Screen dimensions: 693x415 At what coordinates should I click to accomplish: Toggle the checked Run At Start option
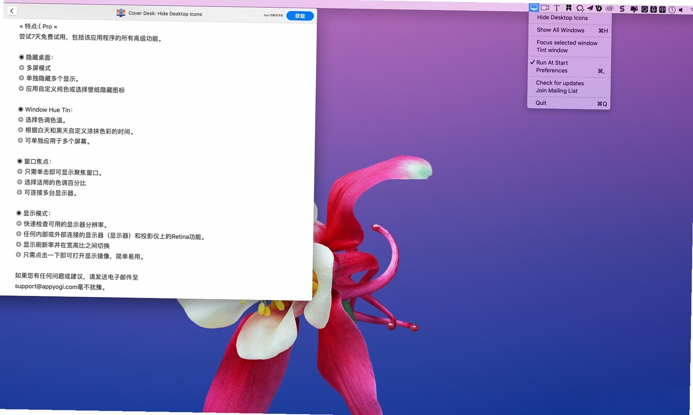552,63
